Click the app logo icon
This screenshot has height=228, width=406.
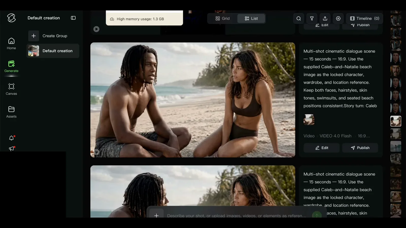[x=11, y=18]
